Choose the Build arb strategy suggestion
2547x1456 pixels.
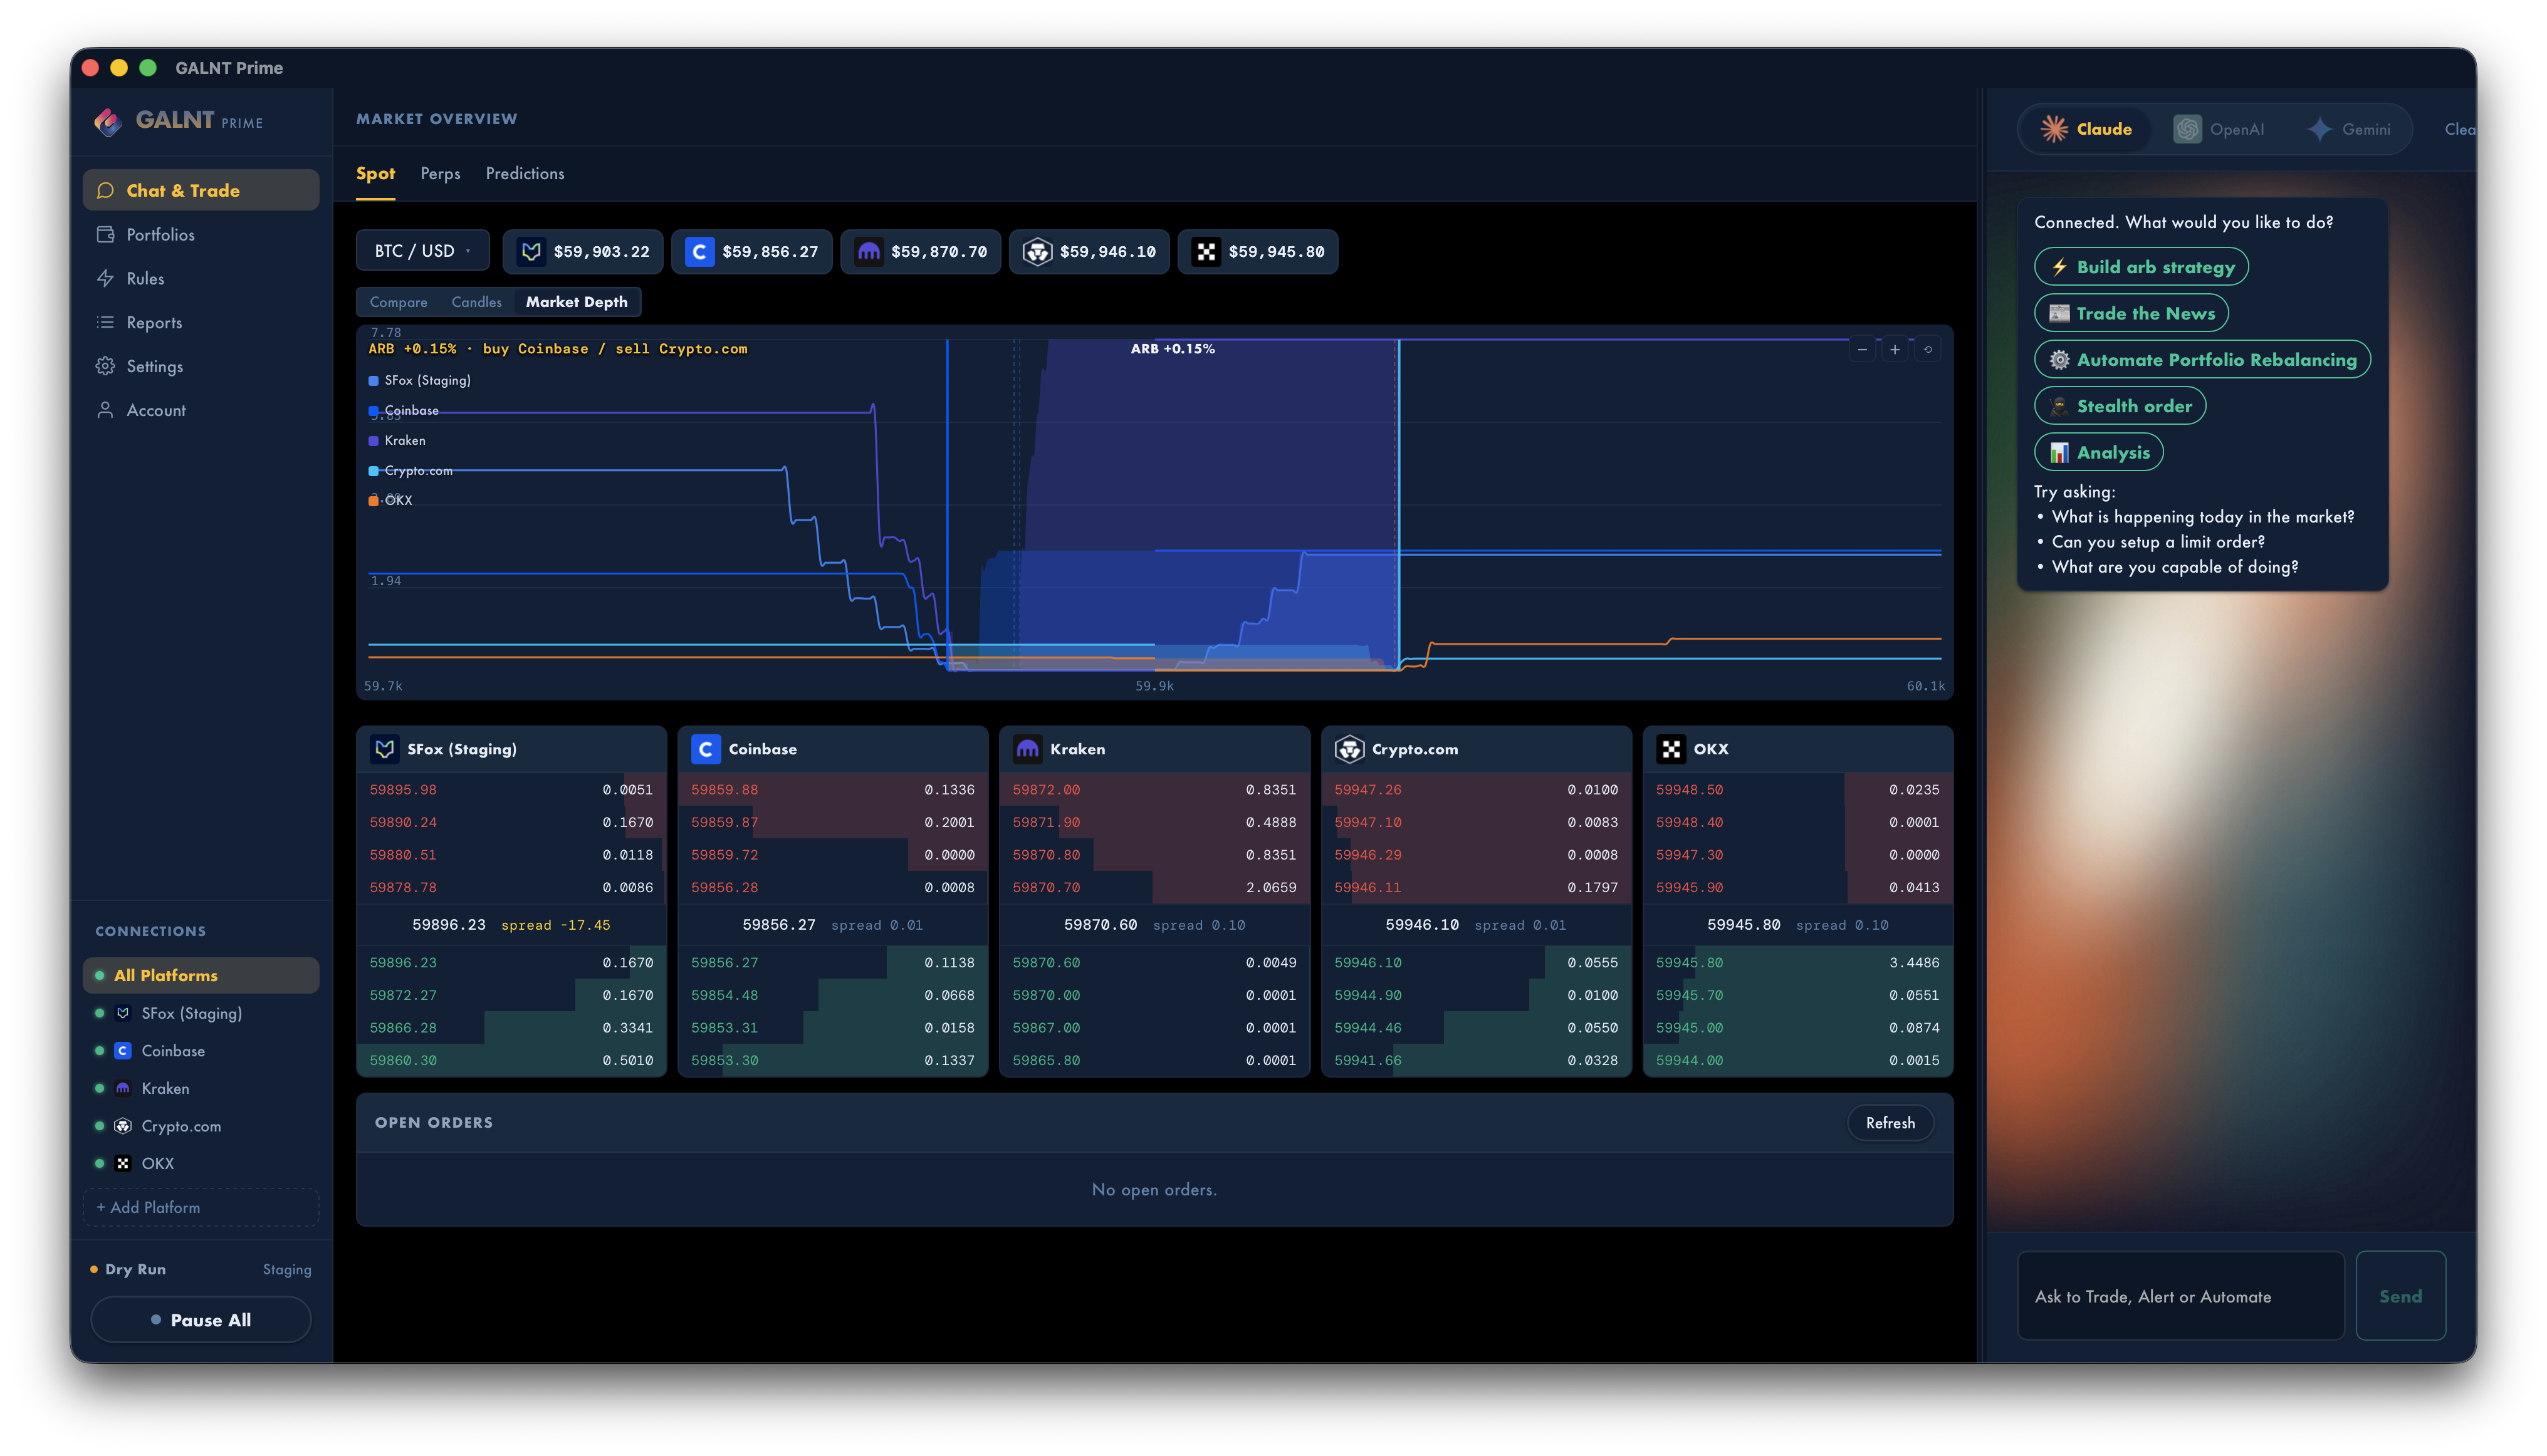[2141, 267]
